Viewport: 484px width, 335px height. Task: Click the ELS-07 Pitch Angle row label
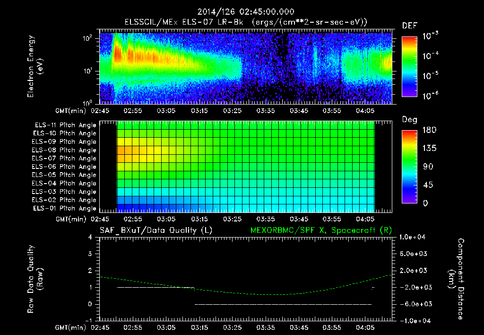(x=64, y=159)
